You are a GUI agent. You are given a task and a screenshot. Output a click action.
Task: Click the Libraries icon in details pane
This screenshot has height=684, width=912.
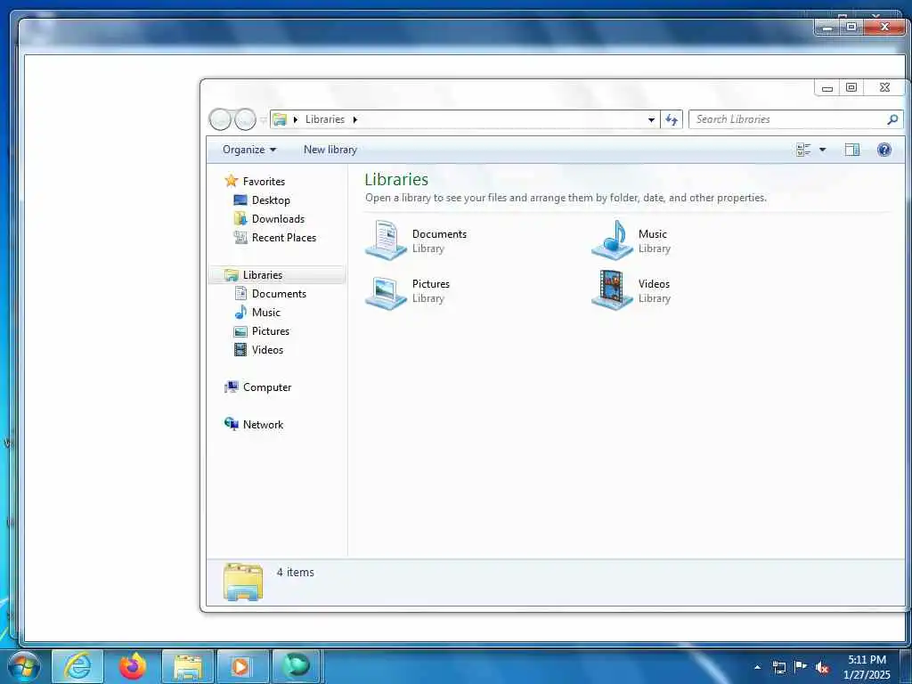click(243, 582)
